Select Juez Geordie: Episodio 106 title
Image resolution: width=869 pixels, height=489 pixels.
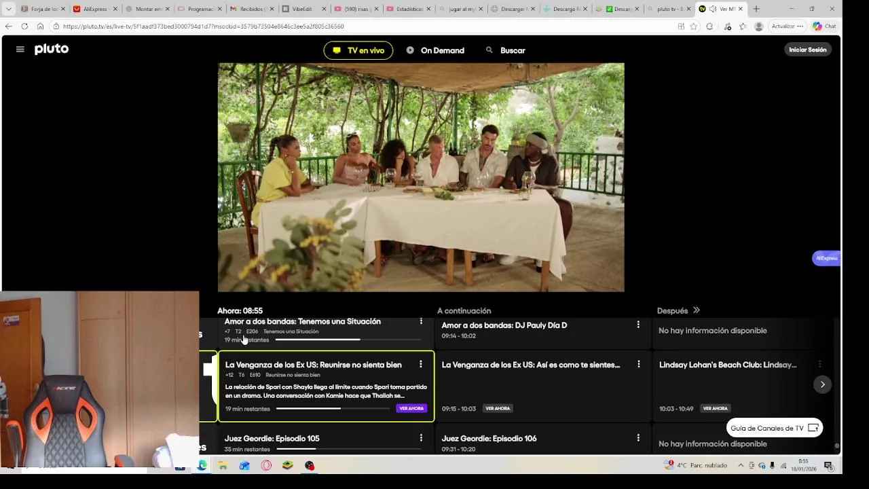point(489,439)
